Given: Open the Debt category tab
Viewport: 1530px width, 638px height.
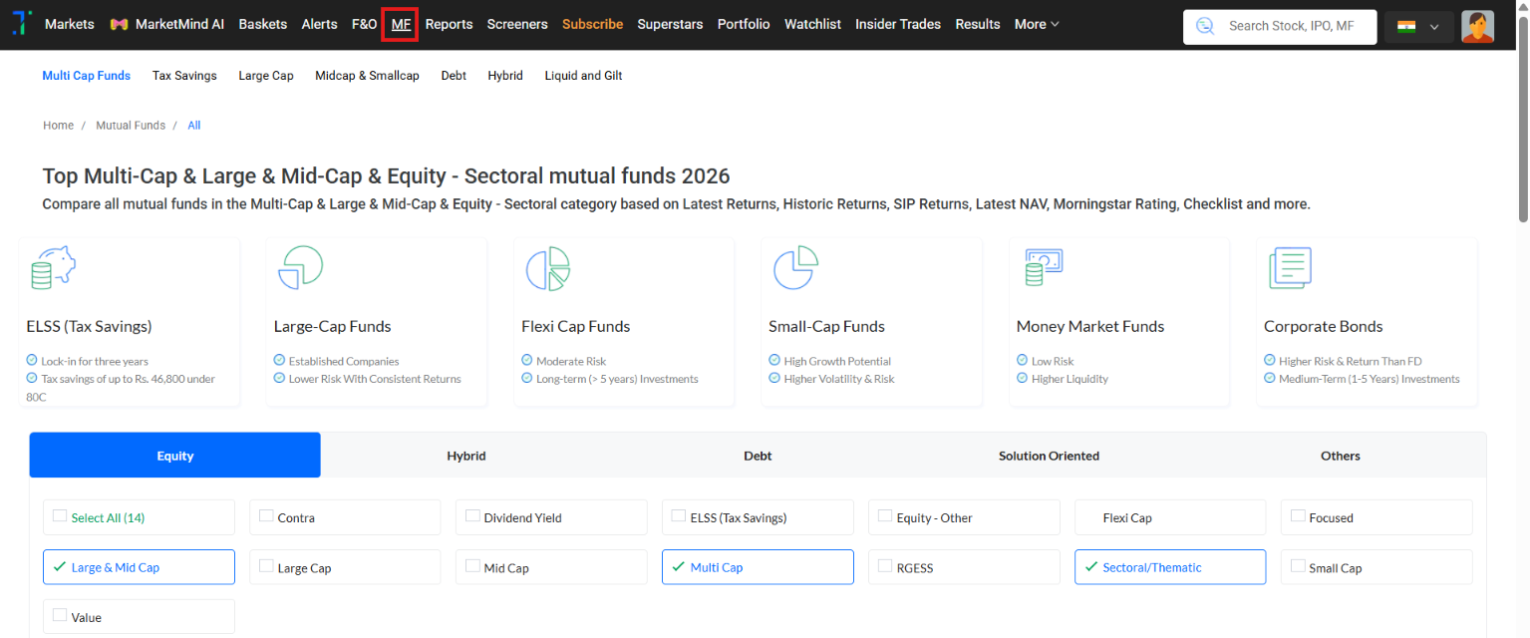Looking at the screenshot, I should click(758, 456).
